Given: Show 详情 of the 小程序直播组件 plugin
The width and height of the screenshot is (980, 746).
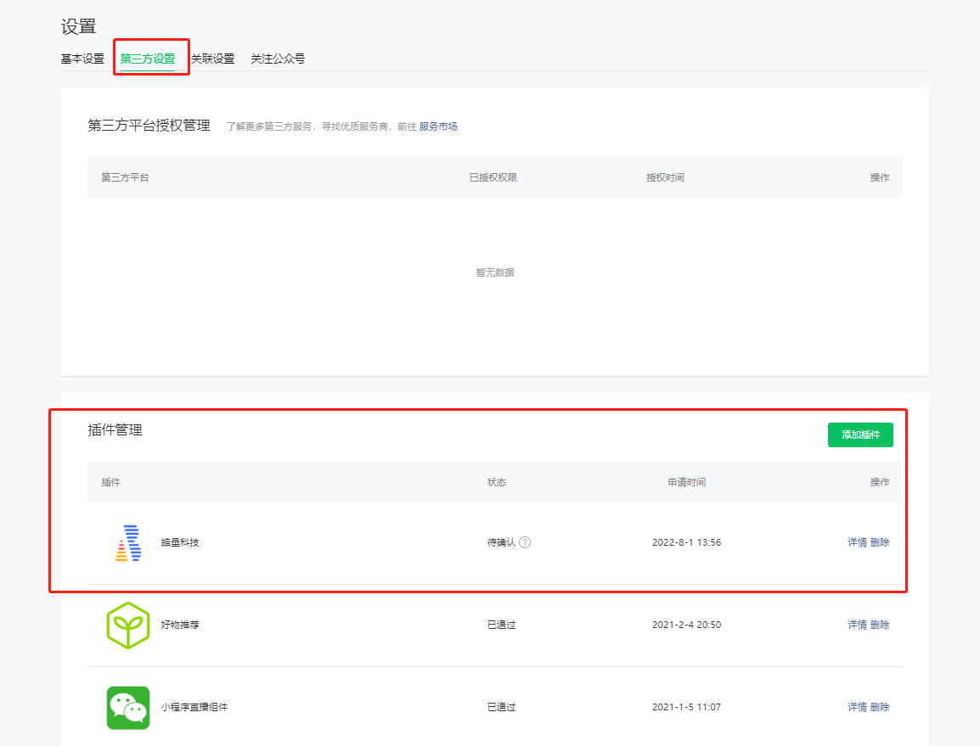Looking at the screenshot, I should (857, 707).
